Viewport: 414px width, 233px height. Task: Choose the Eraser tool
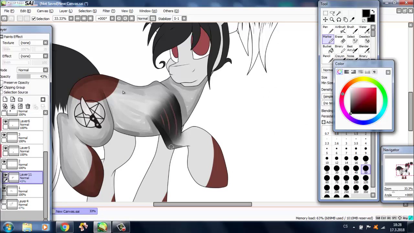(x=340, y=39)
